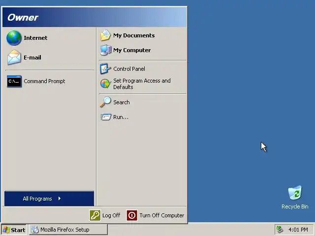This screenshot has height=236, width=315.
Task: Launch the Command Prompt icon
Action: 14,81
